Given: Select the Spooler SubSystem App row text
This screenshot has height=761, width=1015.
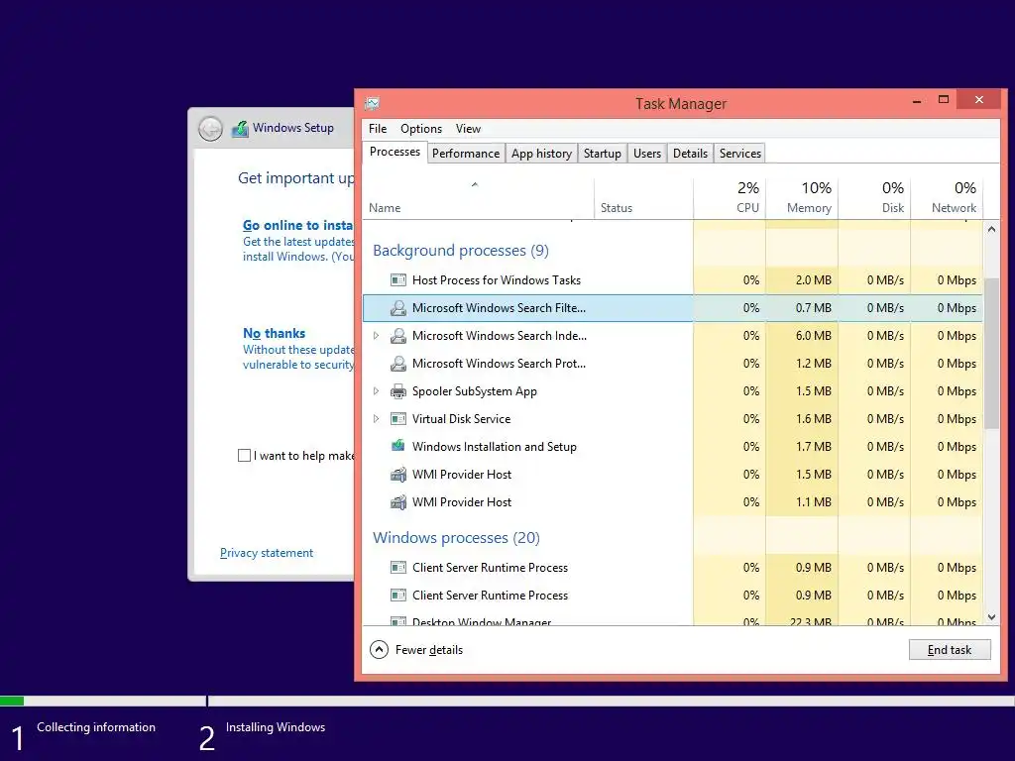Looking at the screenshot, I should click(475, 391).
